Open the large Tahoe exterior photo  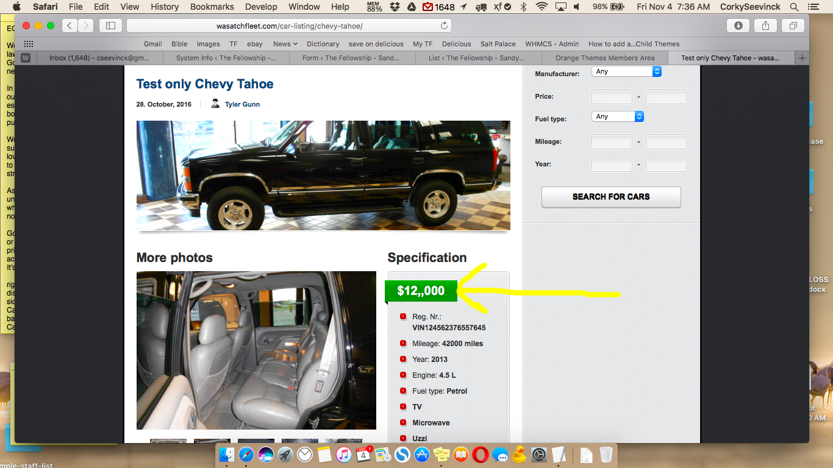click(323, 175)
